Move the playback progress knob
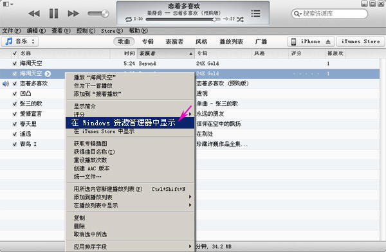This screenshot has width=386, height=252. [215, 19]
